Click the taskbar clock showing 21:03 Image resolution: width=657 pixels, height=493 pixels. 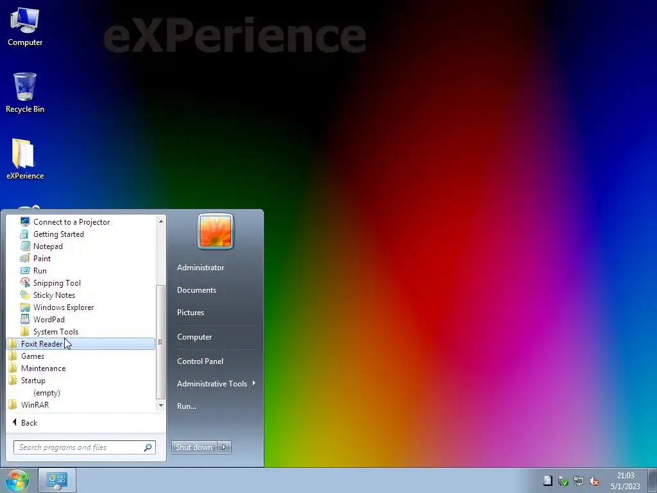(x=625, y=481)
